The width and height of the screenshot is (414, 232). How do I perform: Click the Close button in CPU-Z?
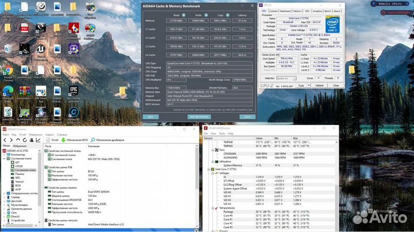(x=336, y=85)
